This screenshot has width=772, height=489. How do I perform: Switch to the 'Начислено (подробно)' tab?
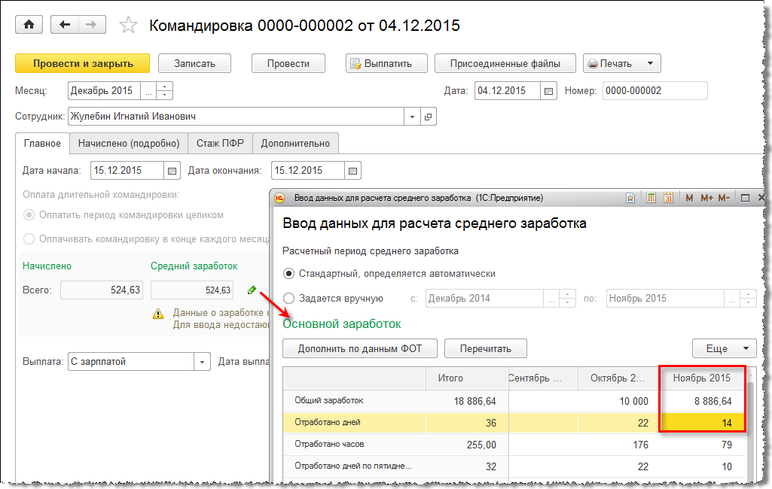[x=129, y=144]
